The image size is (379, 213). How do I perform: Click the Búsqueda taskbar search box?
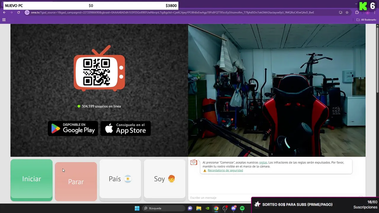163,208
